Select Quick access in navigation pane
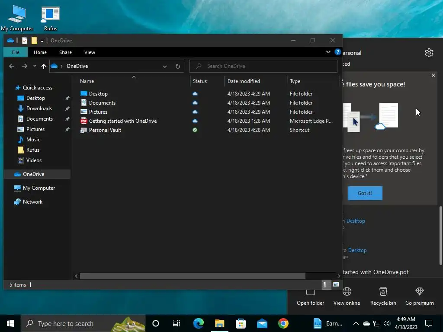This screenshot has width=443, height=332. 37,88
